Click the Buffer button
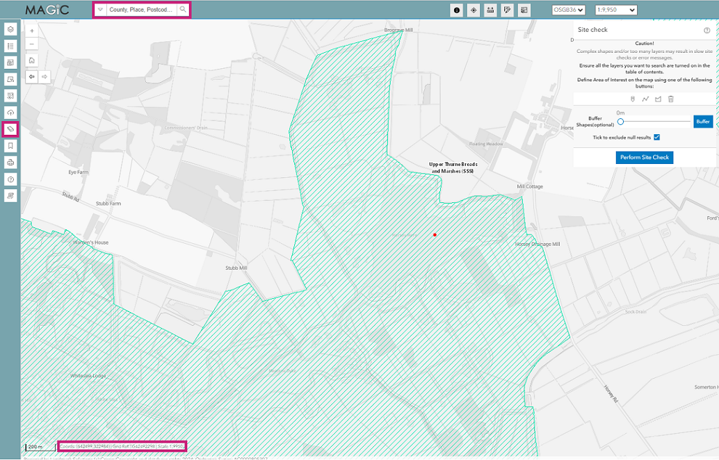Screen dimensions: 719x460 click(703, 122)
